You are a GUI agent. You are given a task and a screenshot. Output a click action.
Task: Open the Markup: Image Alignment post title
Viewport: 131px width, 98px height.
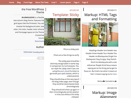(x=105, y=95)
